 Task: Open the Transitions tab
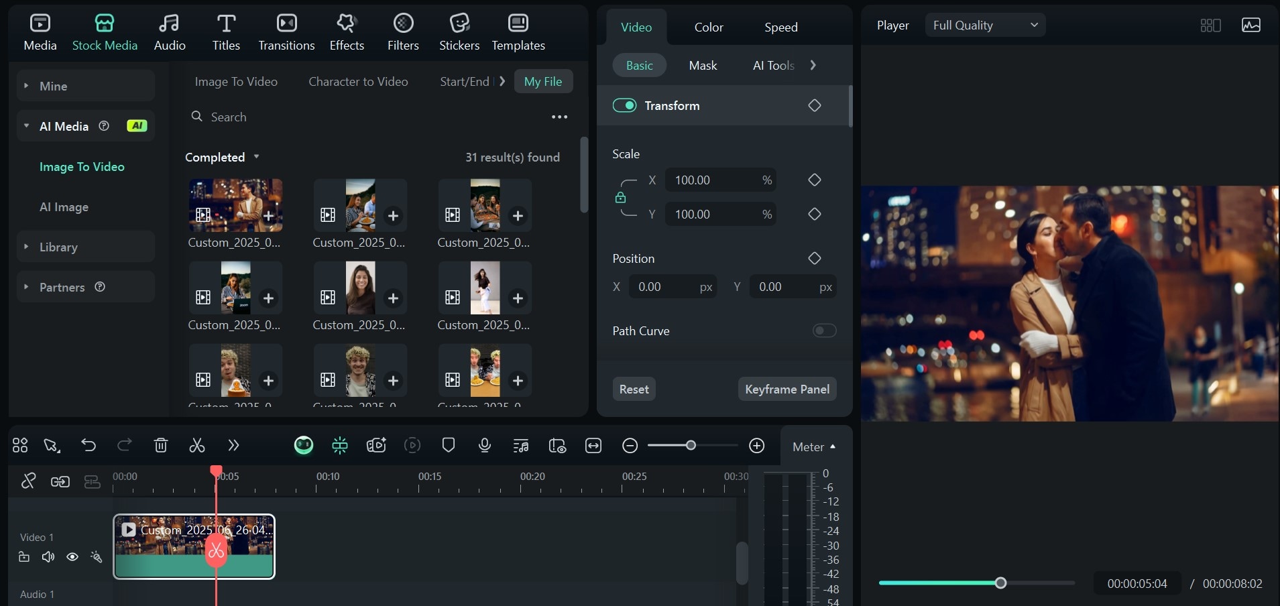[286, 32]
